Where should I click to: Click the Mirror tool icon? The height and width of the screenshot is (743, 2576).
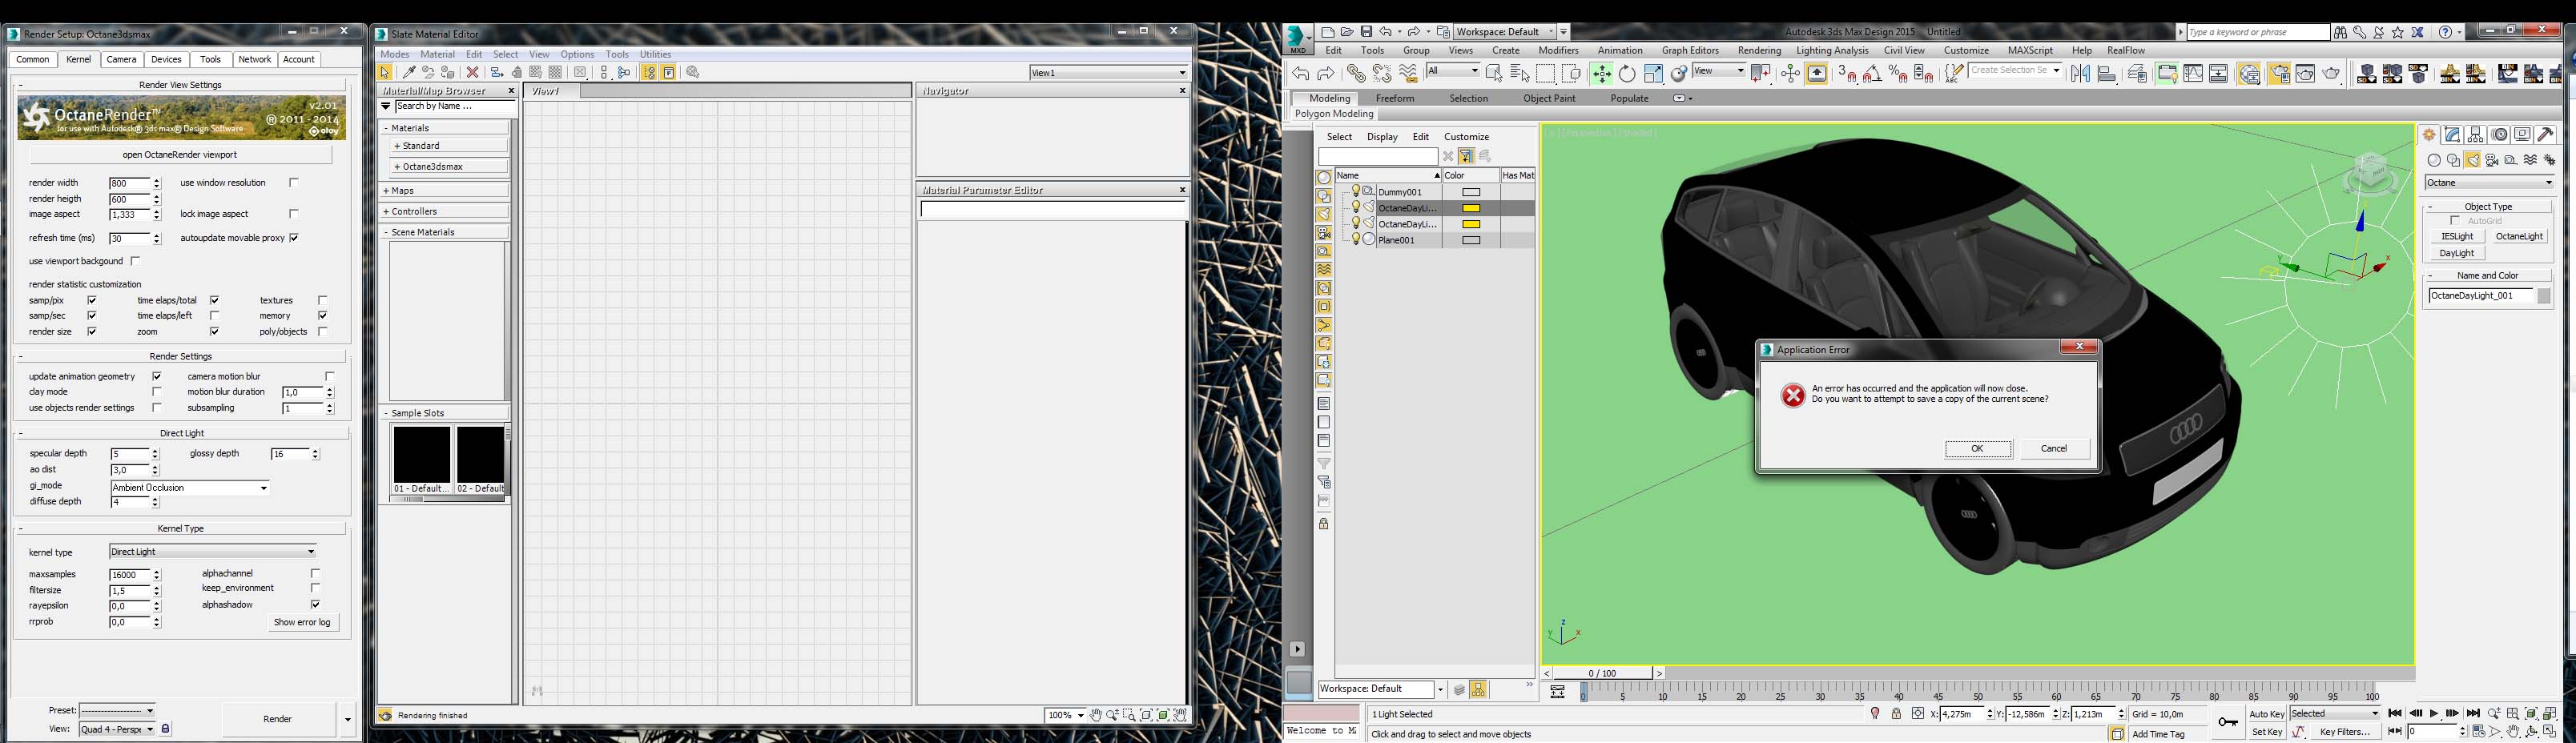2080,73
